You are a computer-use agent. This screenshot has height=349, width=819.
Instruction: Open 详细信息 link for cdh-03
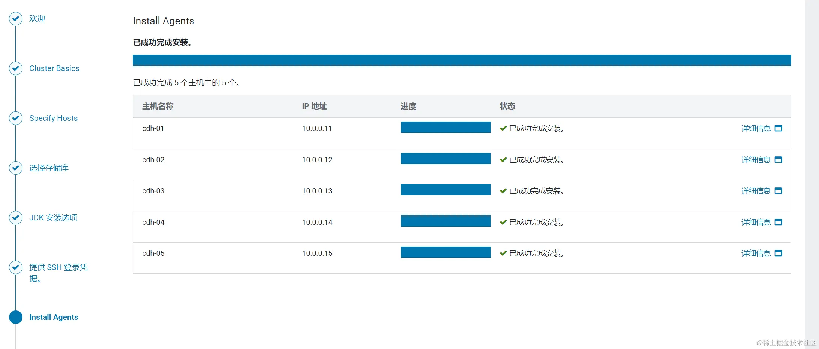pos(756,191)
